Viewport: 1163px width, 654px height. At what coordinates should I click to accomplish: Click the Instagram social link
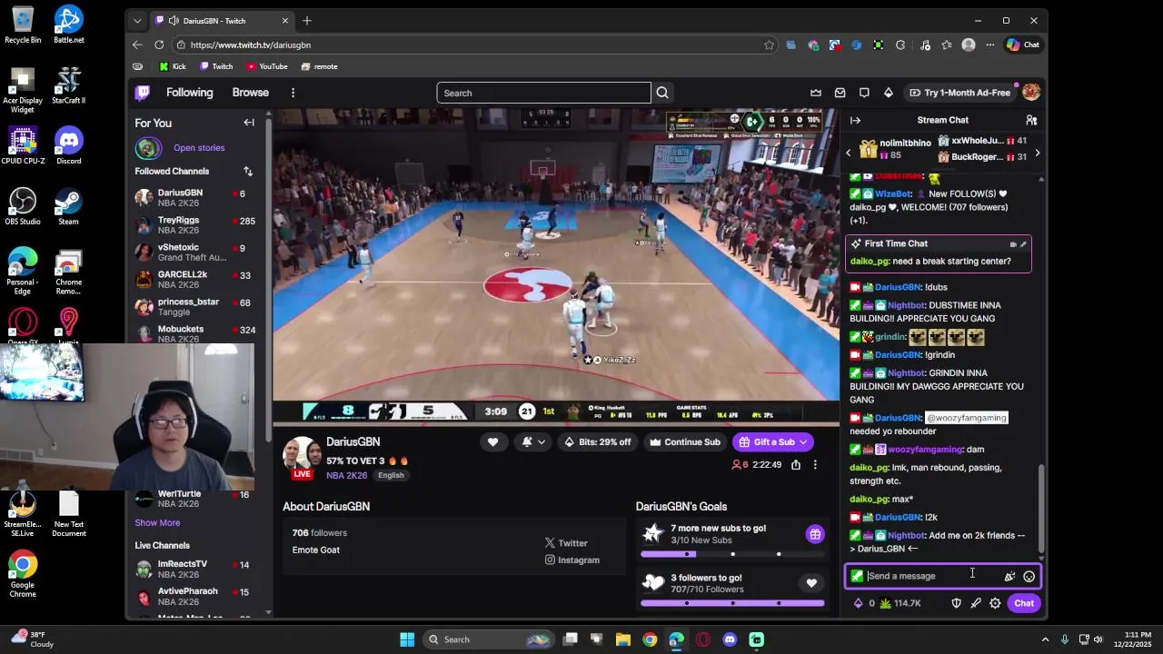572,560
